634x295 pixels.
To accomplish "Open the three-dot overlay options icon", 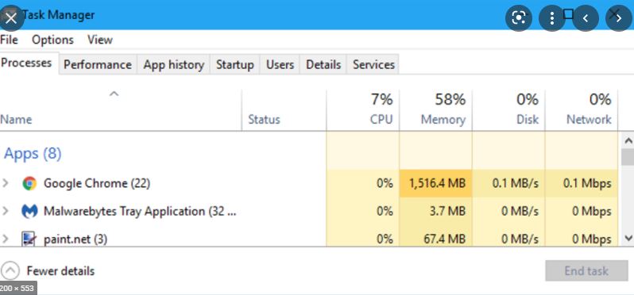I will (x=552, y=17).
